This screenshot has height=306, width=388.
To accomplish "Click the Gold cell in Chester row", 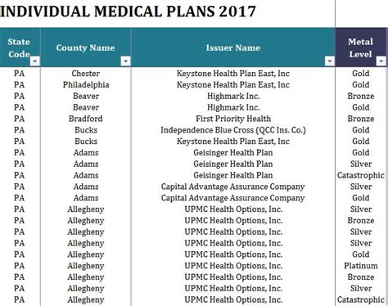I will tap(361, 74).
